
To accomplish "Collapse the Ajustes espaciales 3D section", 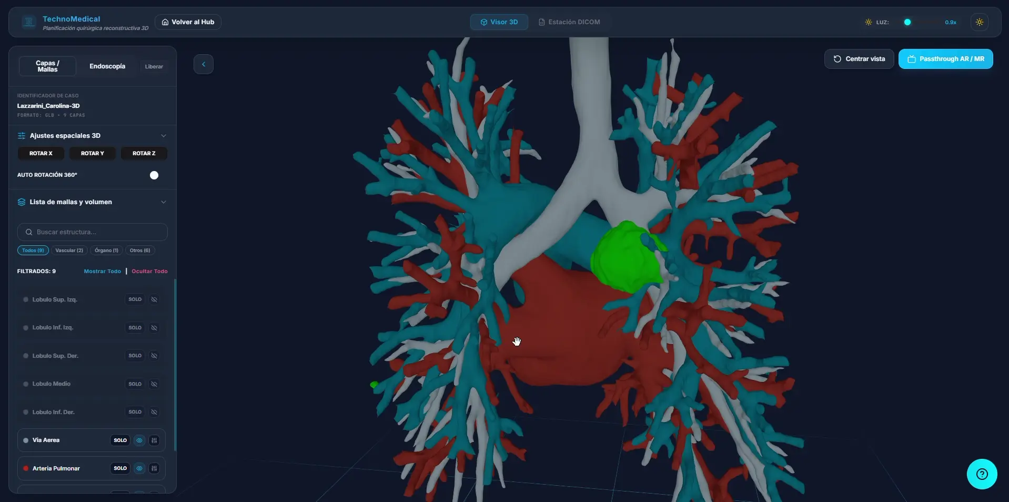I will 164,136.
